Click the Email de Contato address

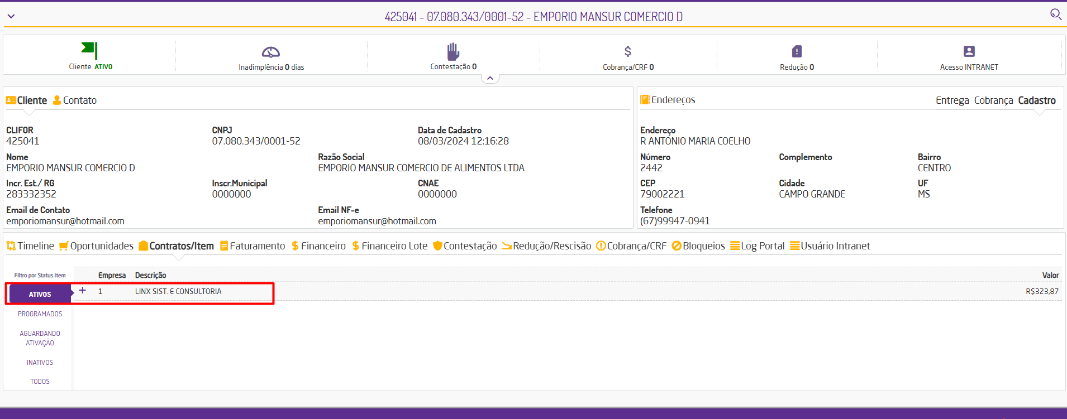pos(65,221)
